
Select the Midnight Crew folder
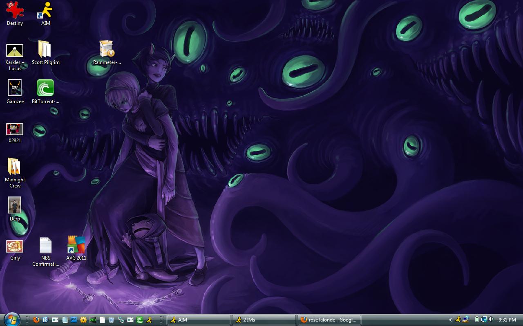(x=15, y=167)
